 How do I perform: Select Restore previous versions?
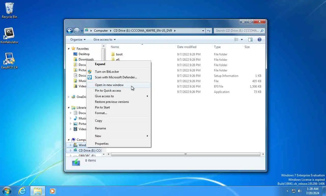pos(119,102)
